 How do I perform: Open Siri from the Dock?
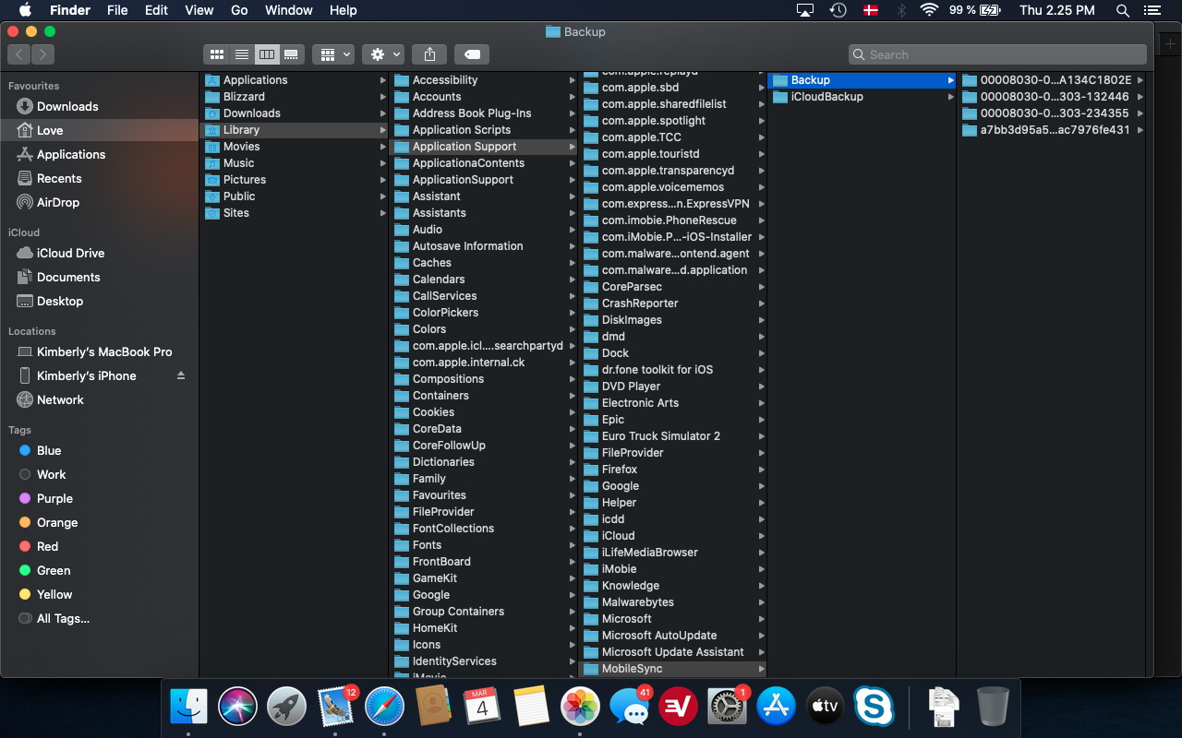pos(237,708)
